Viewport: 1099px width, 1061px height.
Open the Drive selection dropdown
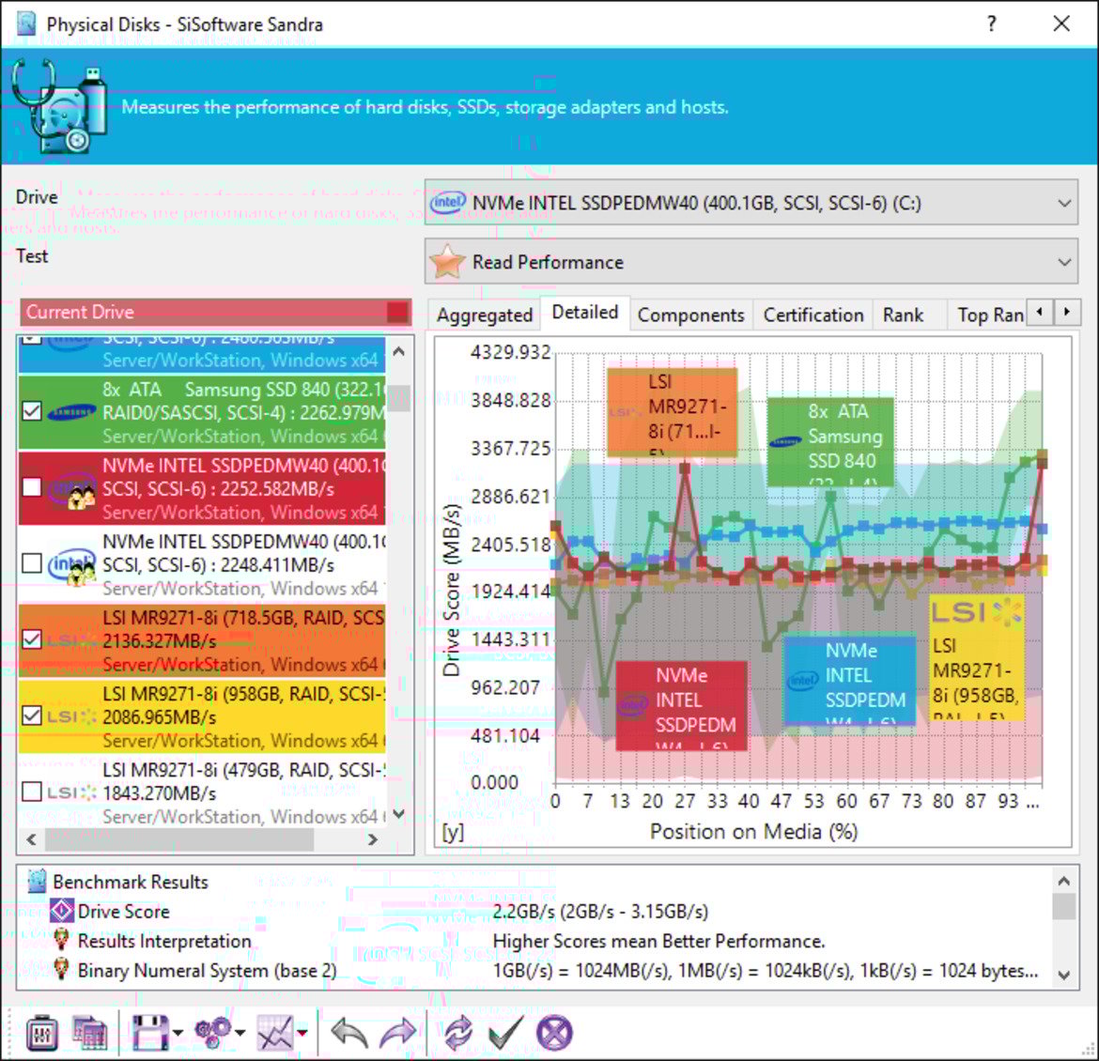(751, 203)
